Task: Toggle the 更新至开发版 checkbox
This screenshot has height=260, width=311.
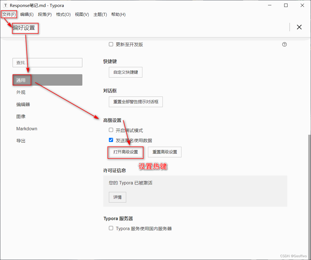Action: click(x=111, y=44)
